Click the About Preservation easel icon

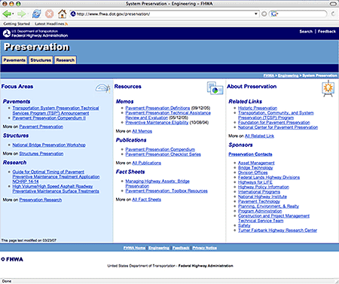[x=328, y=89]
